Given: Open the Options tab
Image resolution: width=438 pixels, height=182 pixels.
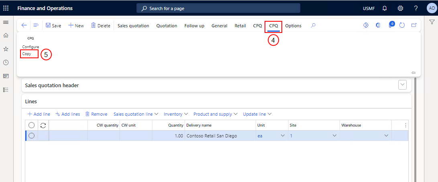Looking at the screenshot, I should tap(293, 26).
